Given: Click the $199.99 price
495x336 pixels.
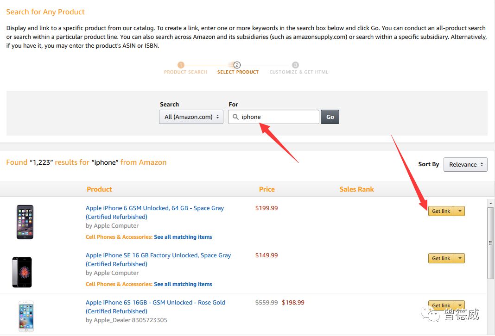Looking at the screenshot, I should pos(267,208).
